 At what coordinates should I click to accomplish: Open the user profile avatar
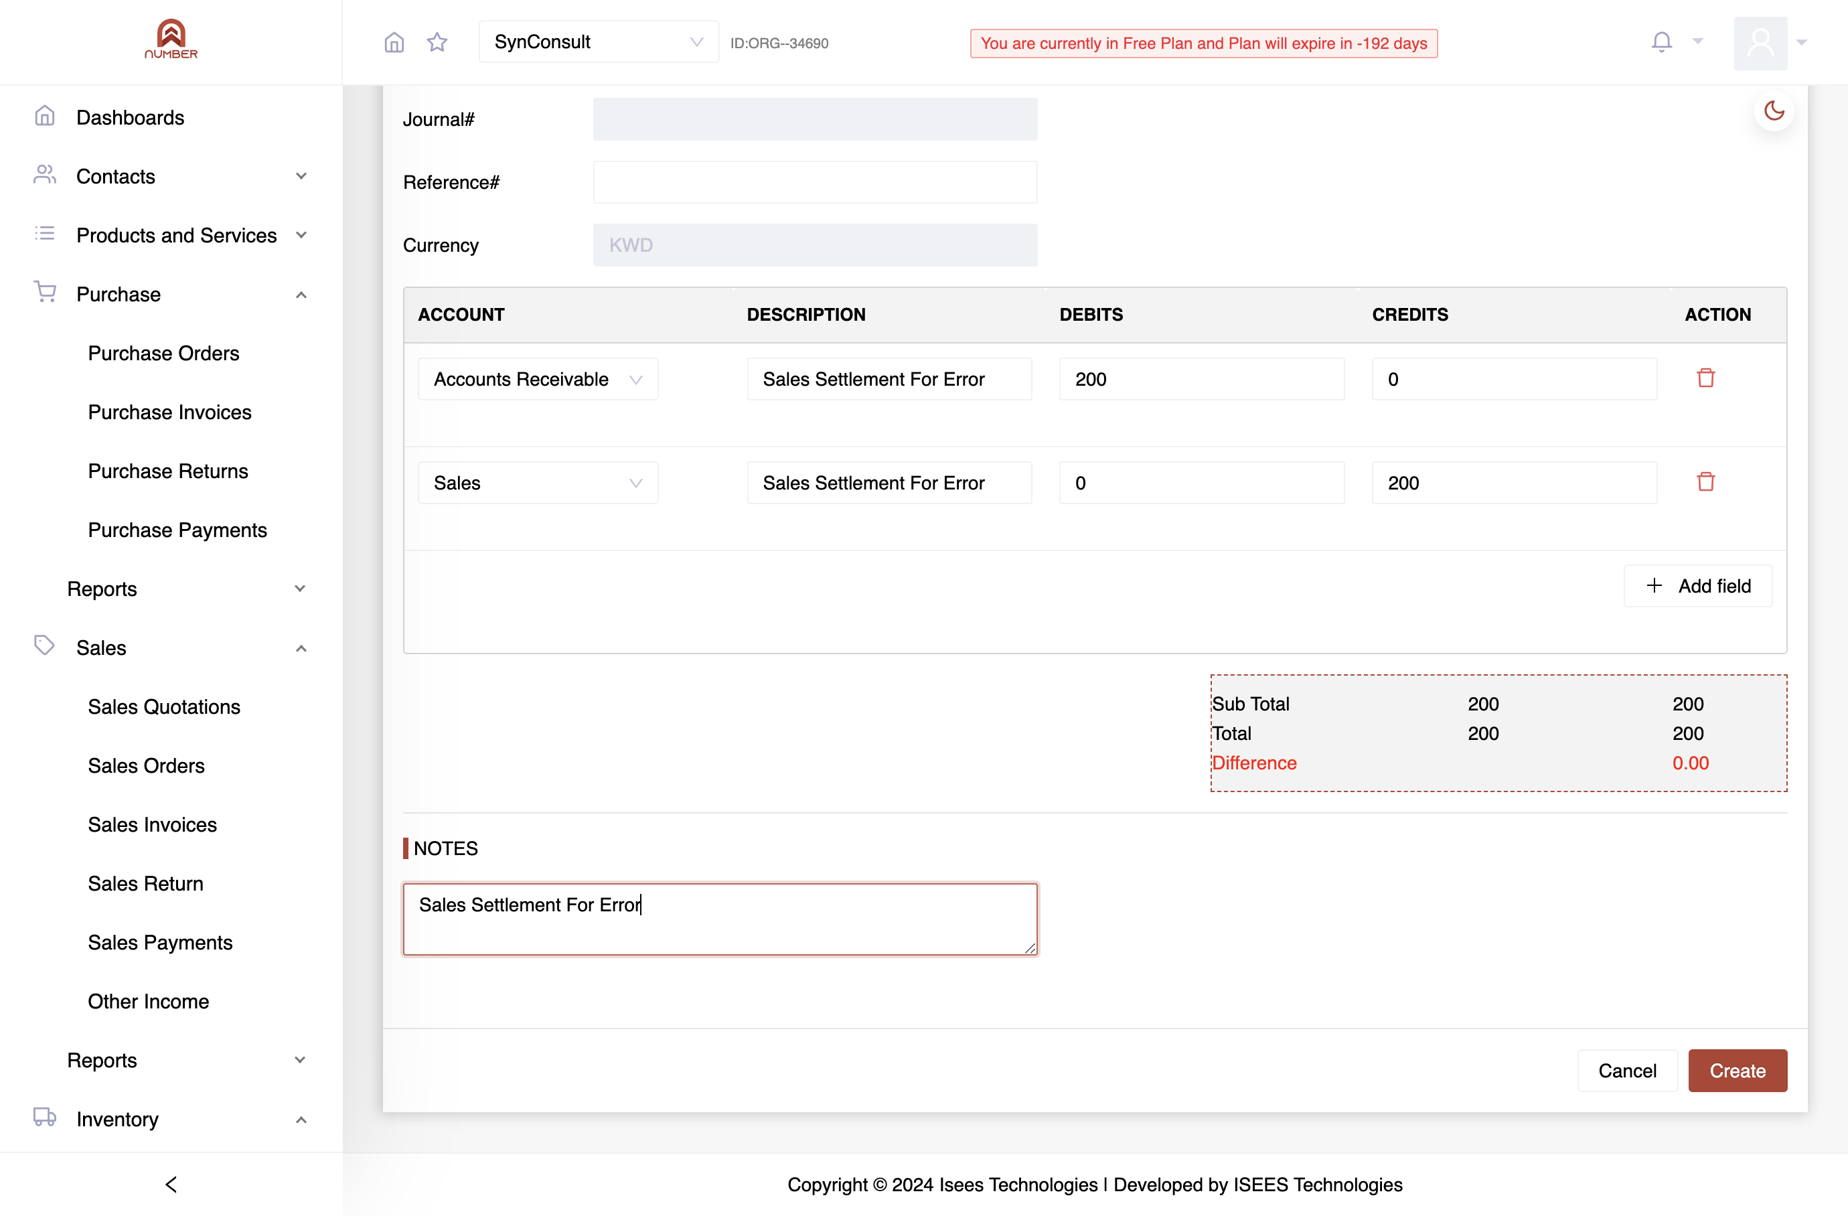click(1760, 43)
